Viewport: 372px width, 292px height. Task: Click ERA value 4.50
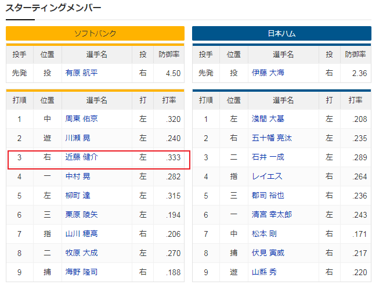173,73
